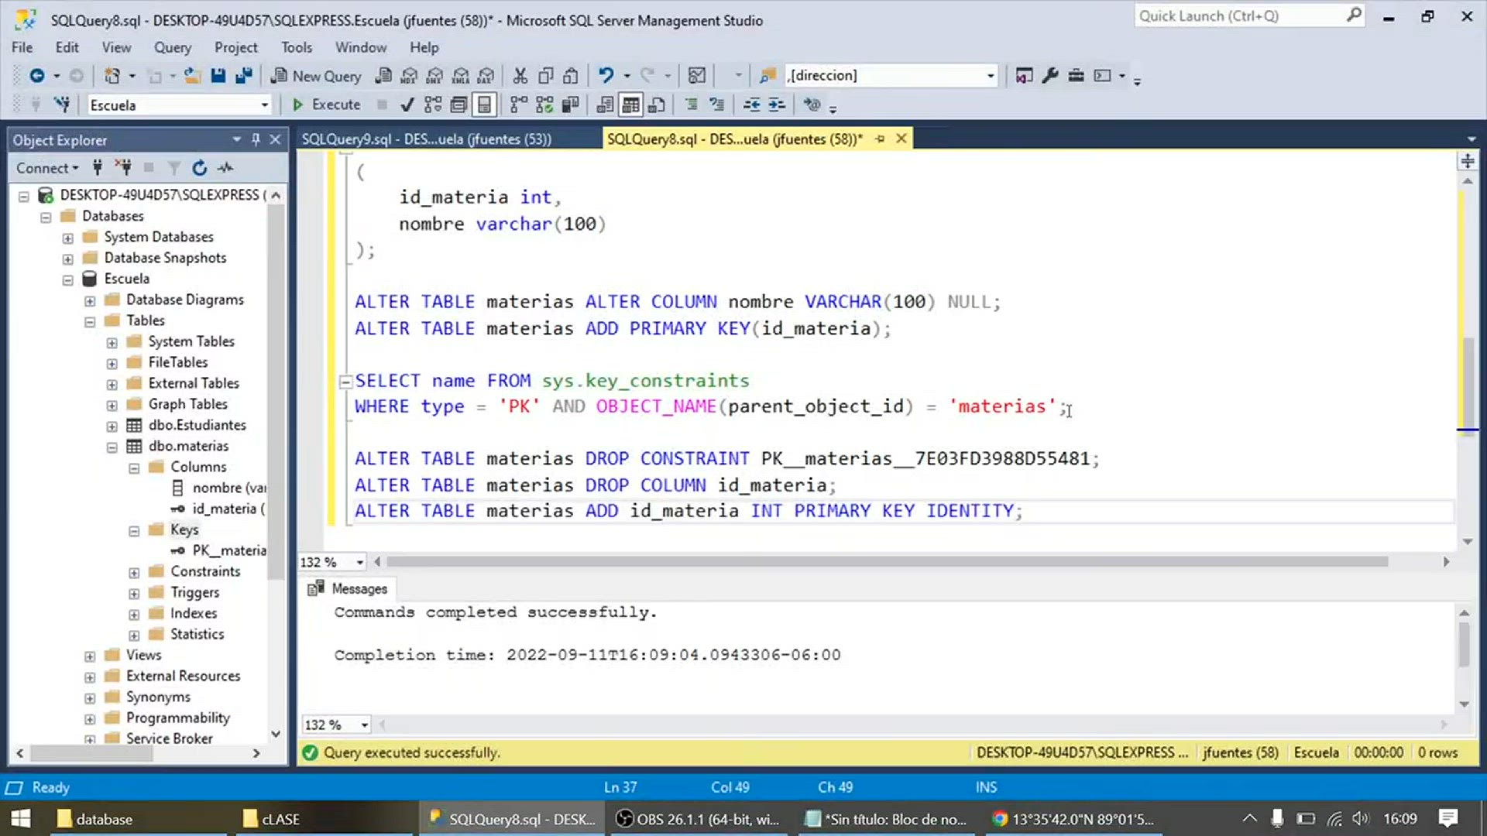Image resolution: width=1487 pixels, height=836 pixels.
Task: Click the Properties wrench icon
Action: [x=1050, y=75]
